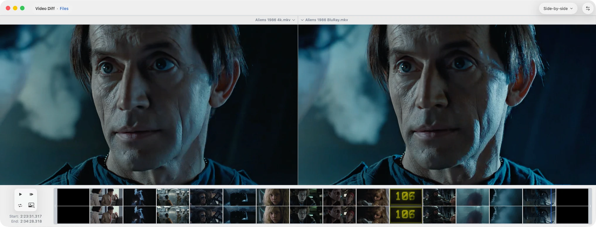Viewport: 596px width, 227px height.
Task: Jump to the blonde girl thumbnail in upper strip
Action: [x=273, y=197]
